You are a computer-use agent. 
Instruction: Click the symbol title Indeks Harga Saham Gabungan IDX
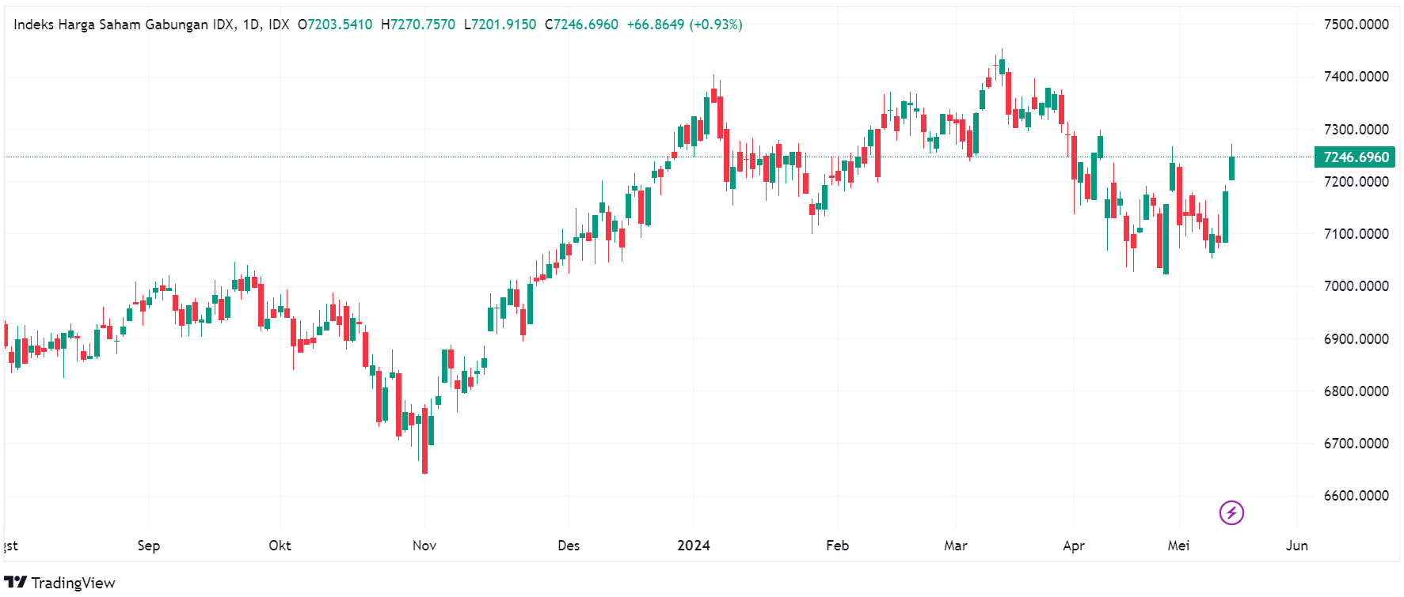[x=124, y=25]
